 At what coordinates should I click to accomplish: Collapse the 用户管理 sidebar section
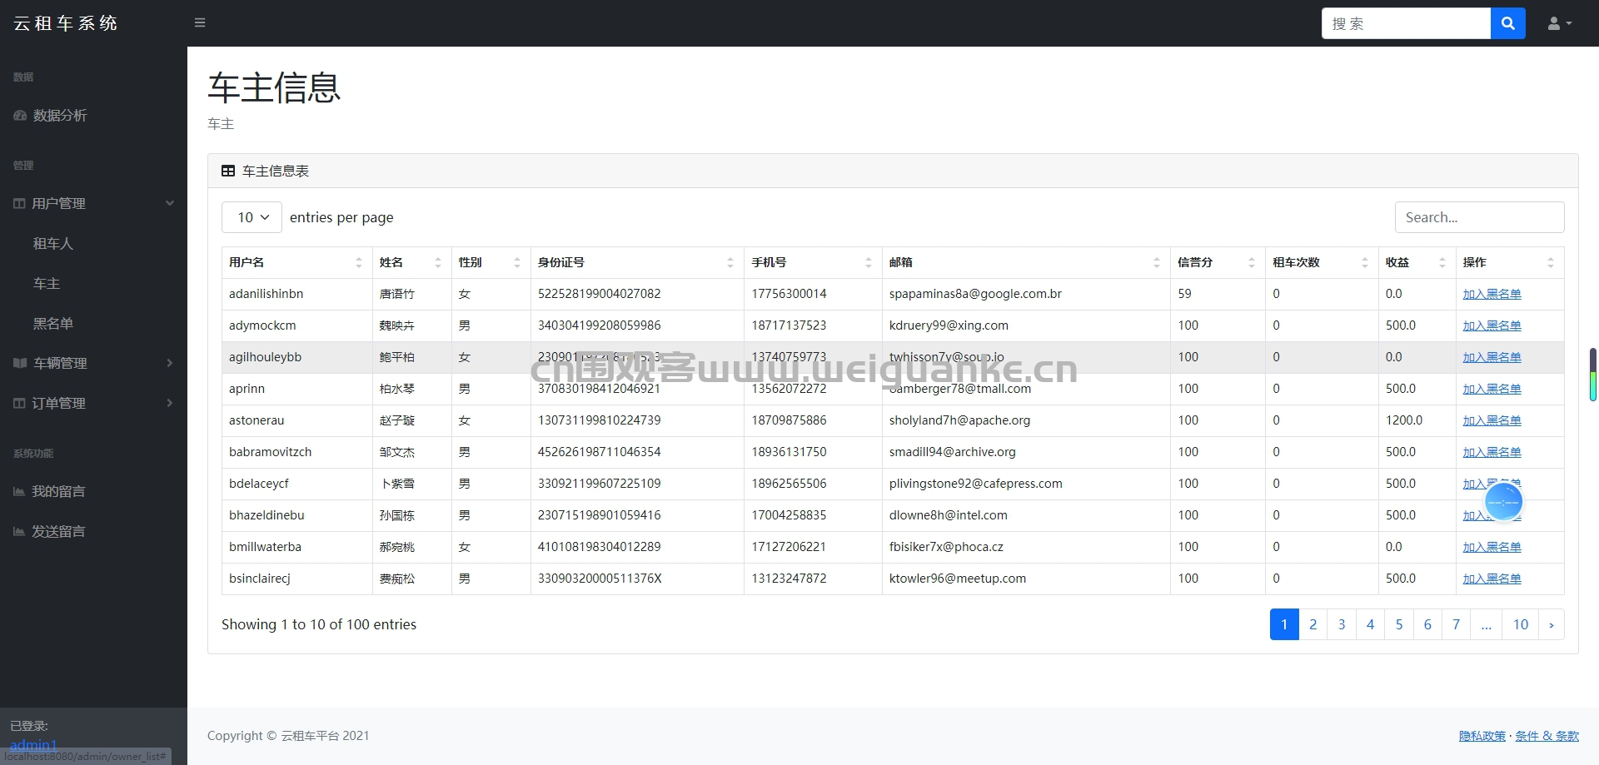[x=93, y=203]
